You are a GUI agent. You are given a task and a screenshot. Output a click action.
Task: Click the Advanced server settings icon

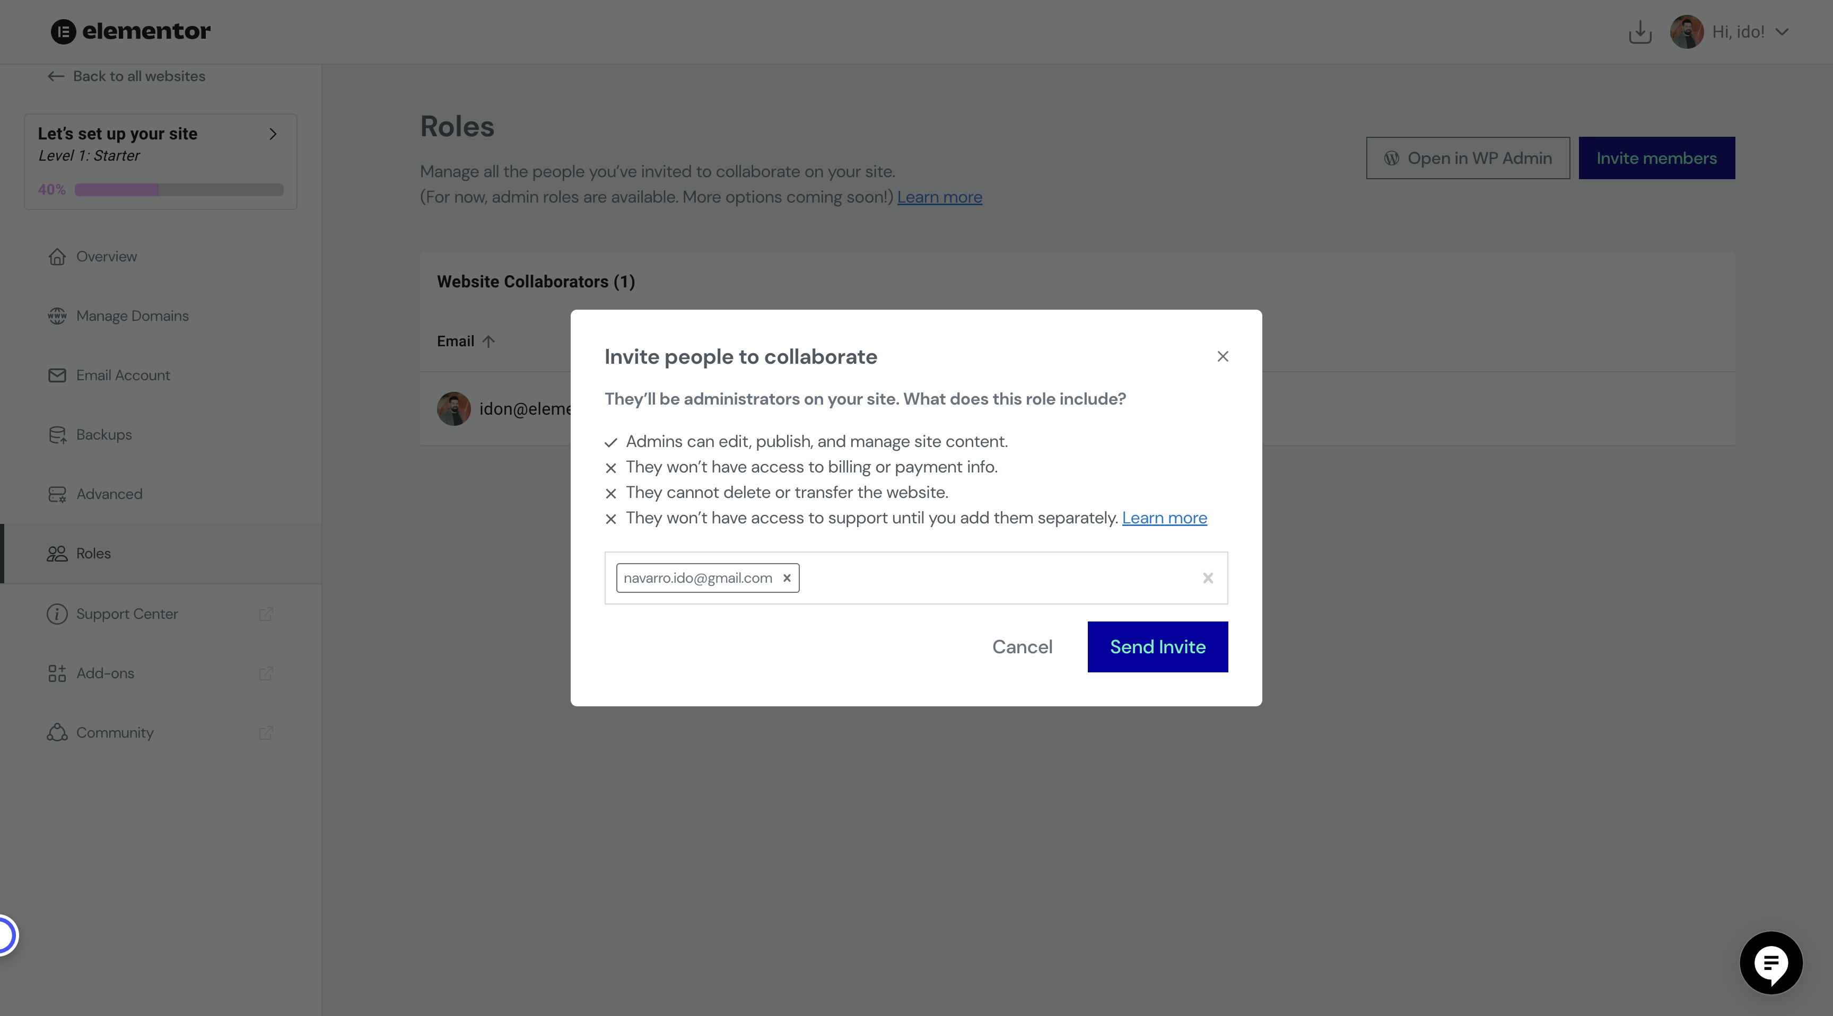pyautogui.click(x=57, y=494)
